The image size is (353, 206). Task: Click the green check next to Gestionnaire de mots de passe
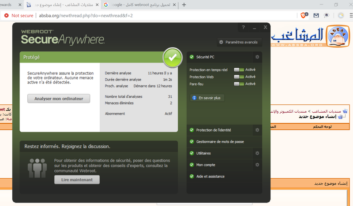pyautogui.click(x=192, y=142)
